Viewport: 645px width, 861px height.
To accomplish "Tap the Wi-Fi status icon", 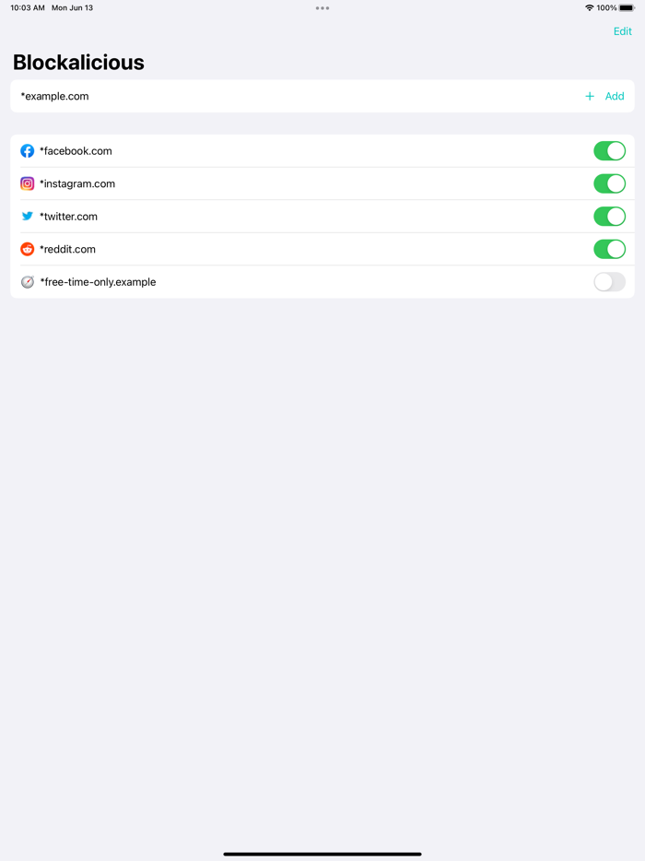I will [589, 8].
